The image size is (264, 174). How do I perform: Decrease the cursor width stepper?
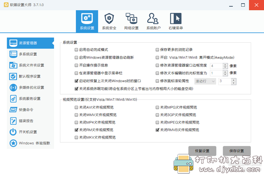(x=225, y=74)
